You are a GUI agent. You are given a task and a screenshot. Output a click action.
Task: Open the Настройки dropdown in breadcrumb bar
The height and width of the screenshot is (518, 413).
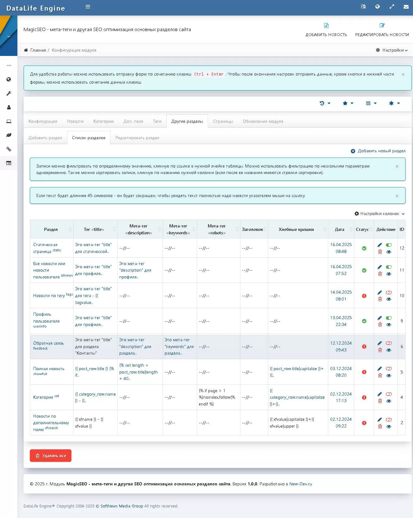tap(392, 50)
